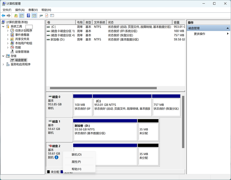Click the 磁盘 0 disk label panel

click(x=59, y=105)
